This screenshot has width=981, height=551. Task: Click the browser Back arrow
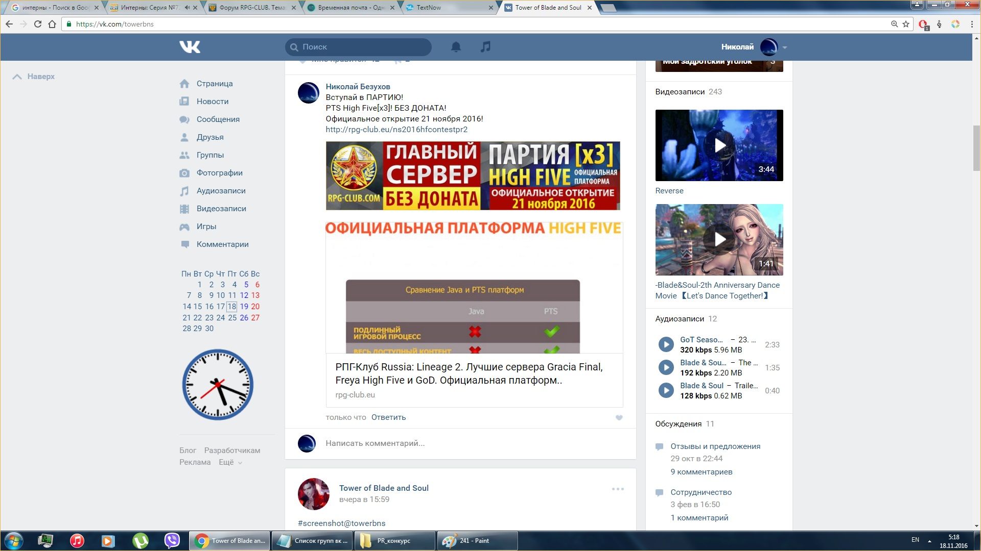9,24
